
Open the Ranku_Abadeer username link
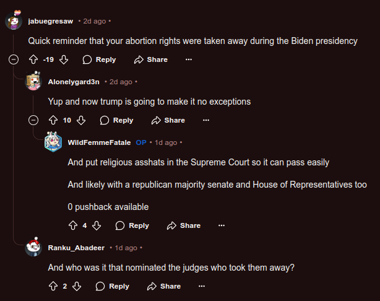[77, 248]
